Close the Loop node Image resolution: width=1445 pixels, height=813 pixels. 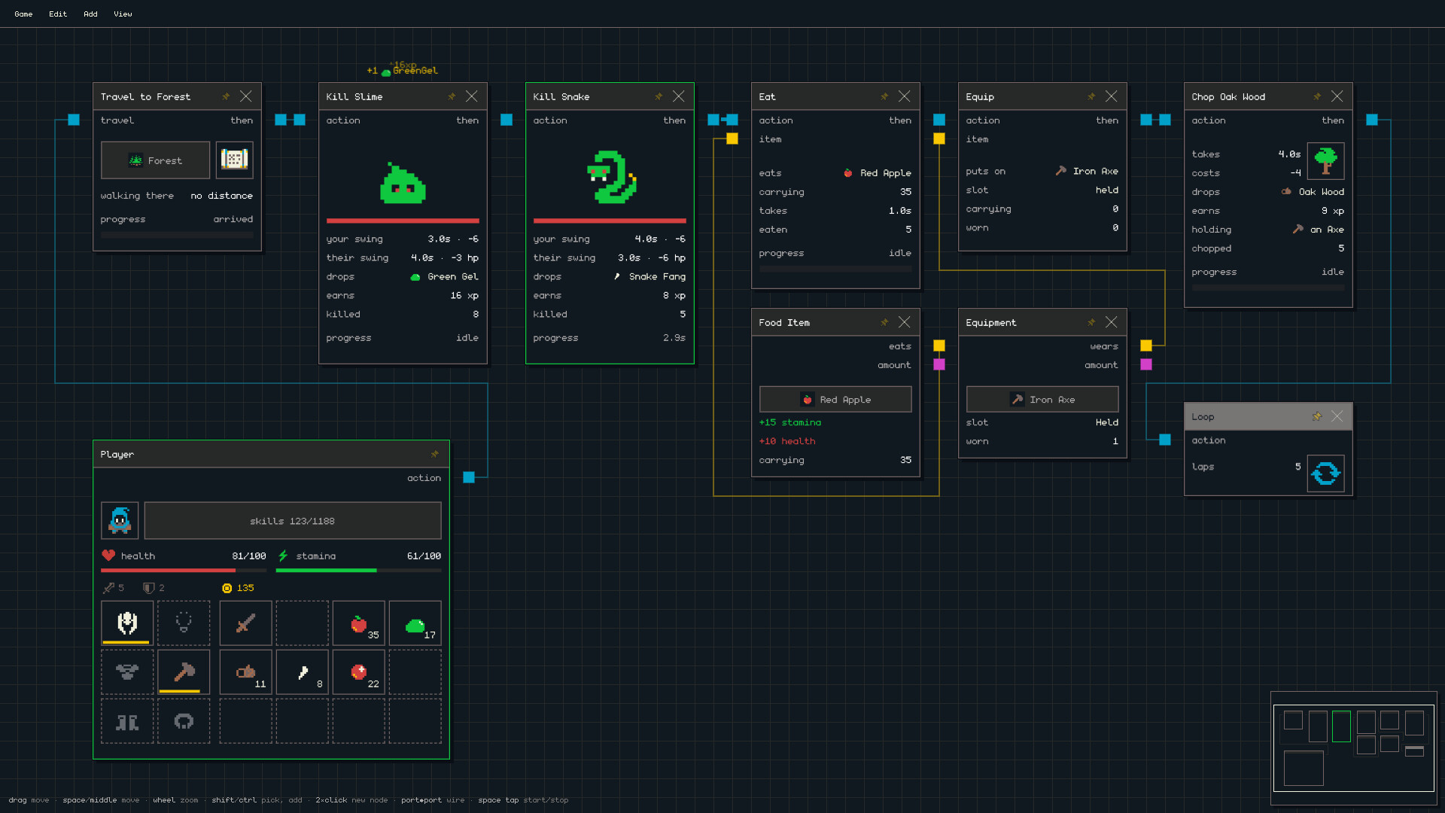[x=1337, y=416]
